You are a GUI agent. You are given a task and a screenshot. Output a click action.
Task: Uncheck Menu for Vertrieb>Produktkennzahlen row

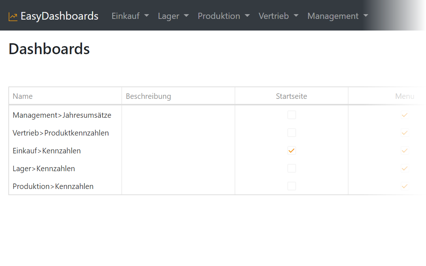[405, 133]
